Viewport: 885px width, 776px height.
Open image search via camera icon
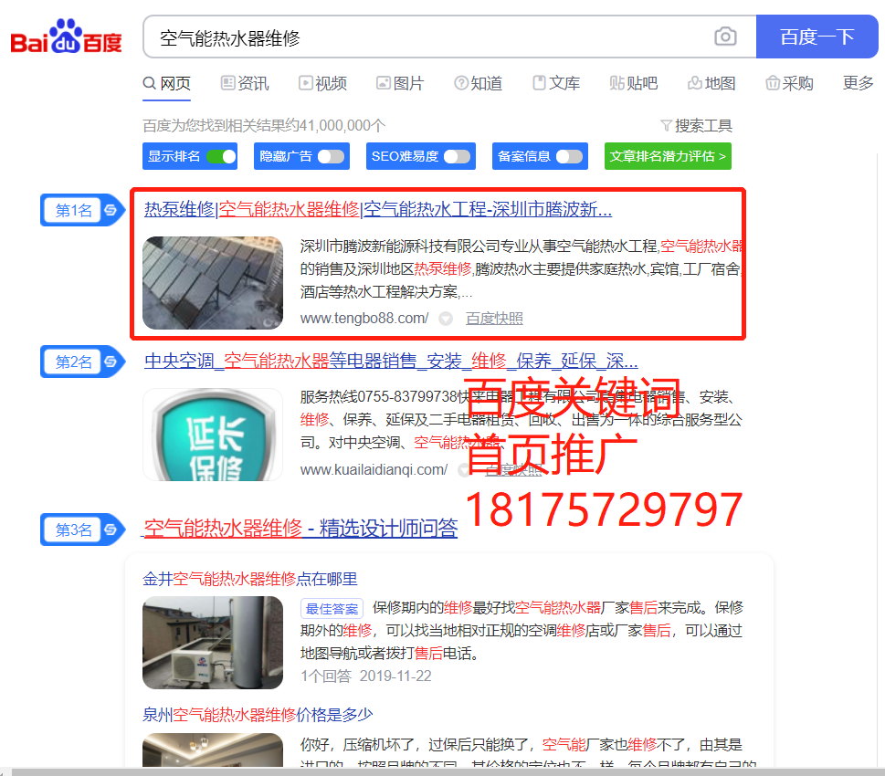(725, 37)
